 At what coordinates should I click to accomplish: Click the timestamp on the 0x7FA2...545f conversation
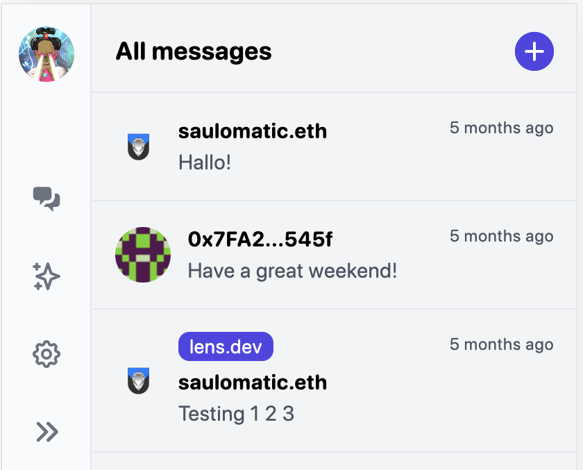click(x=501, y=236)
